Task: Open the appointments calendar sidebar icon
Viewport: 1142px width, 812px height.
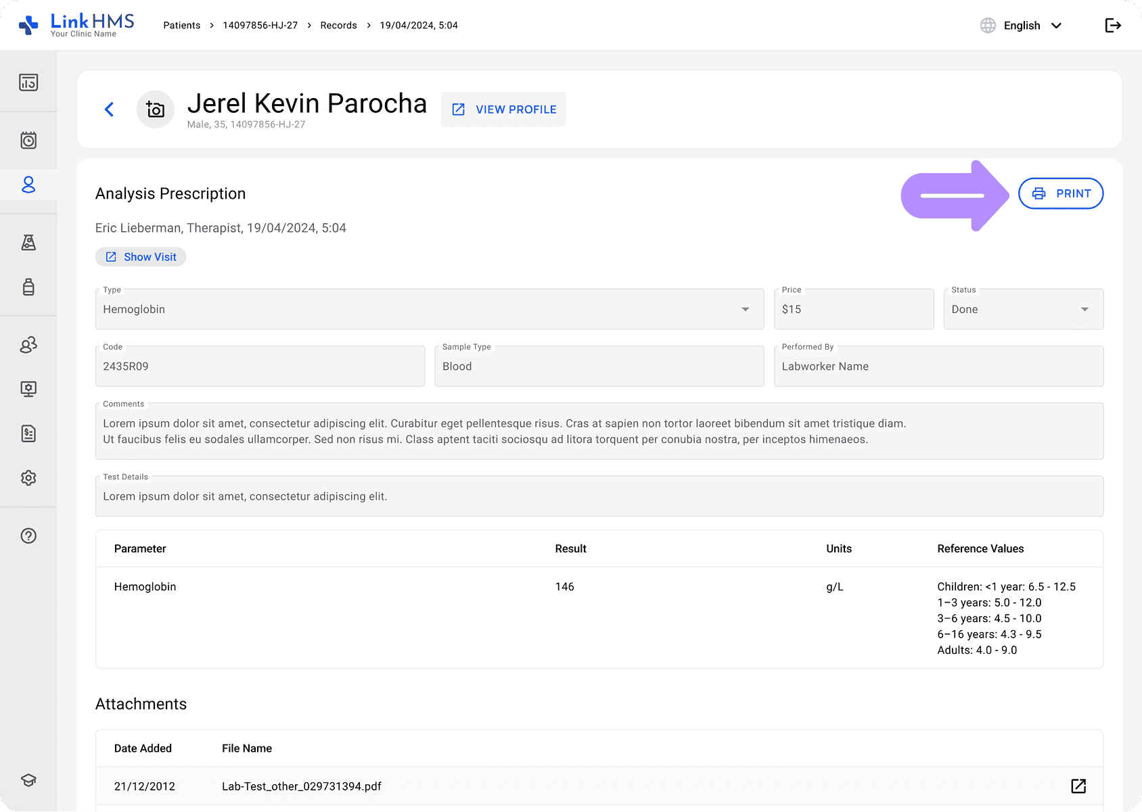Action: pos(28,141)
